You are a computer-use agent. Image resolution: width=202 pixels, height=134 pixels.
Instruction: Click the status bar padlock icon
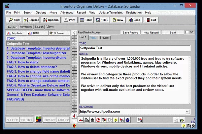pyautogui.click(x=193, y=126)
